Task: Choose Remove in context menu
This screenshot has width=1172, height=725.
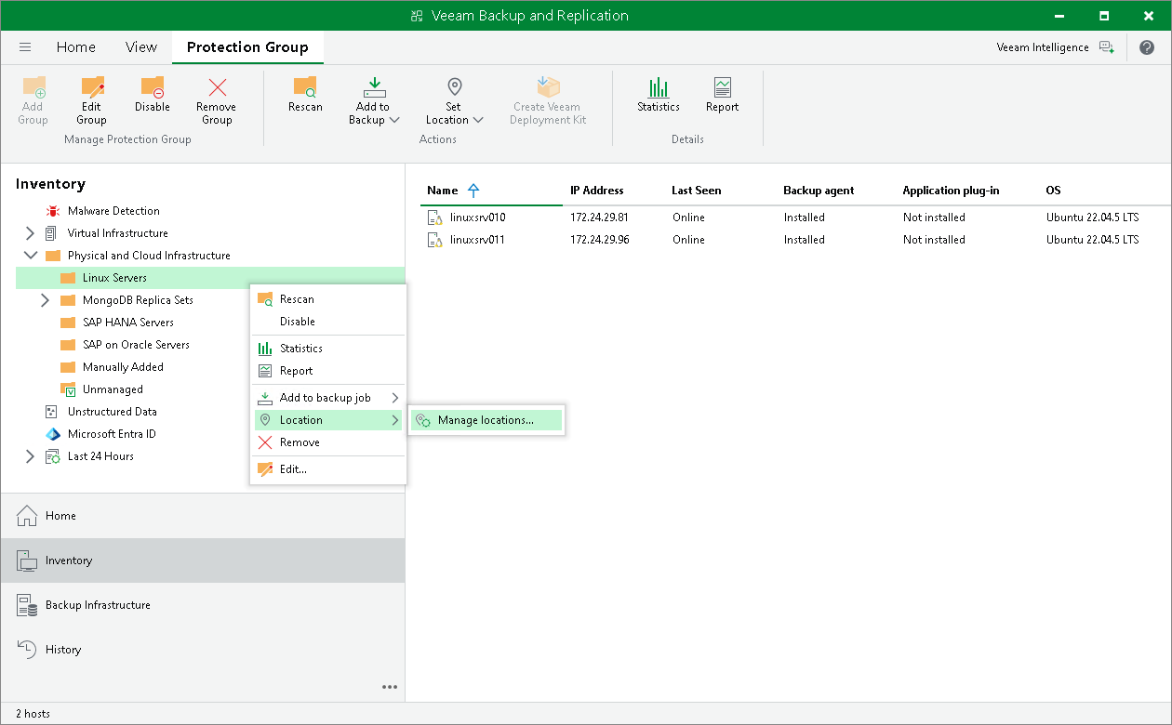Action: [x=328, y=442]
